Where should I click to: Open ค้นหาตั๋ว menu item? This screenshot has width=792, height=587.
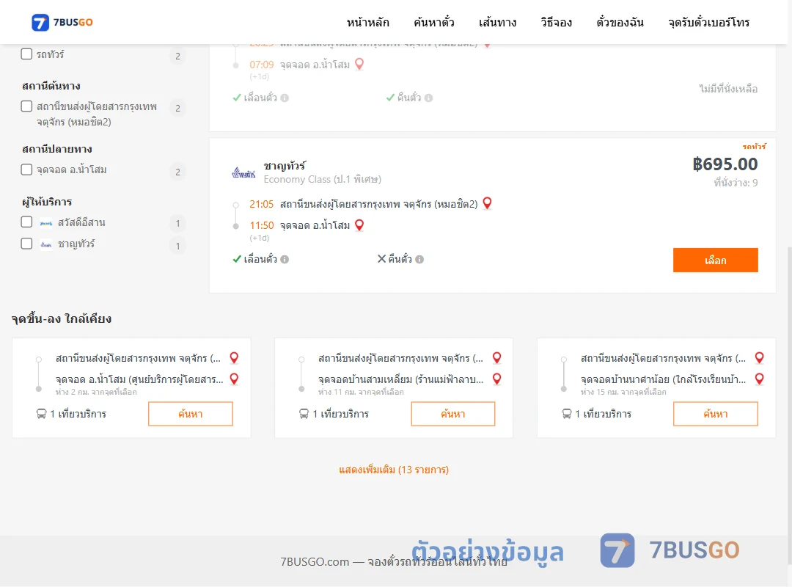click(434, 22)
